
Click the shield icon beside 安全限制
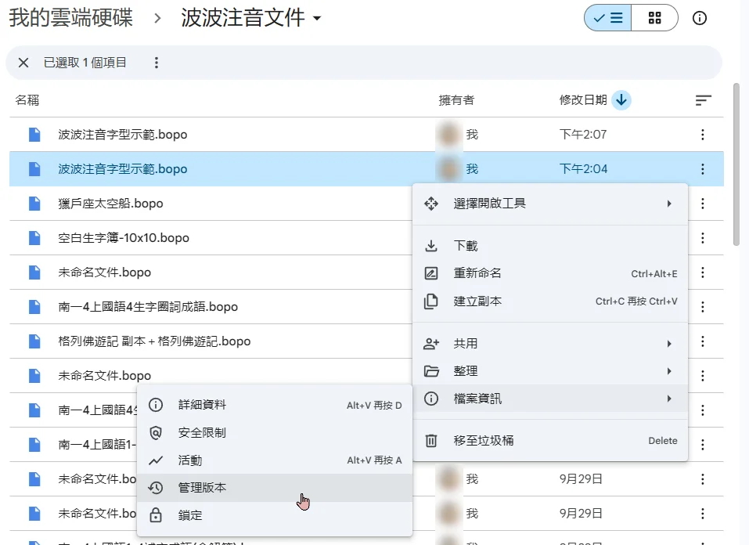(x=156, y=433)
